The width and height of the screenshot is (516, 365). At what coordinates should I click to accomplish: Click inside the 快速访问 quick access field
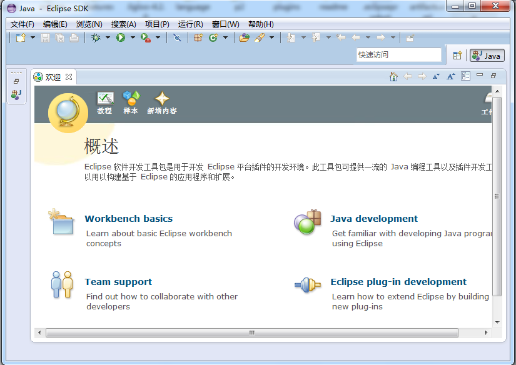[398, 54]
